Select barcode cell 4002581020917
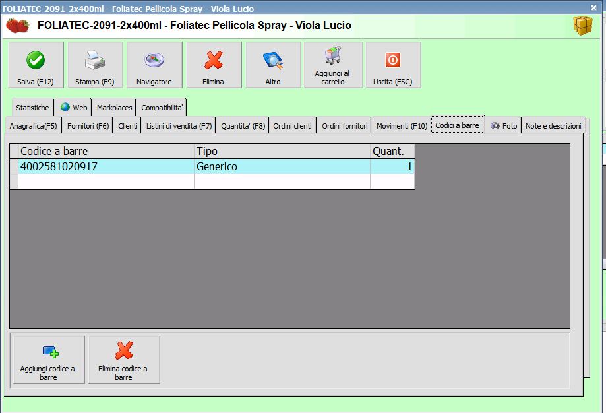The height and width of the screenshot is (413, 606). (x=106, y=166)
